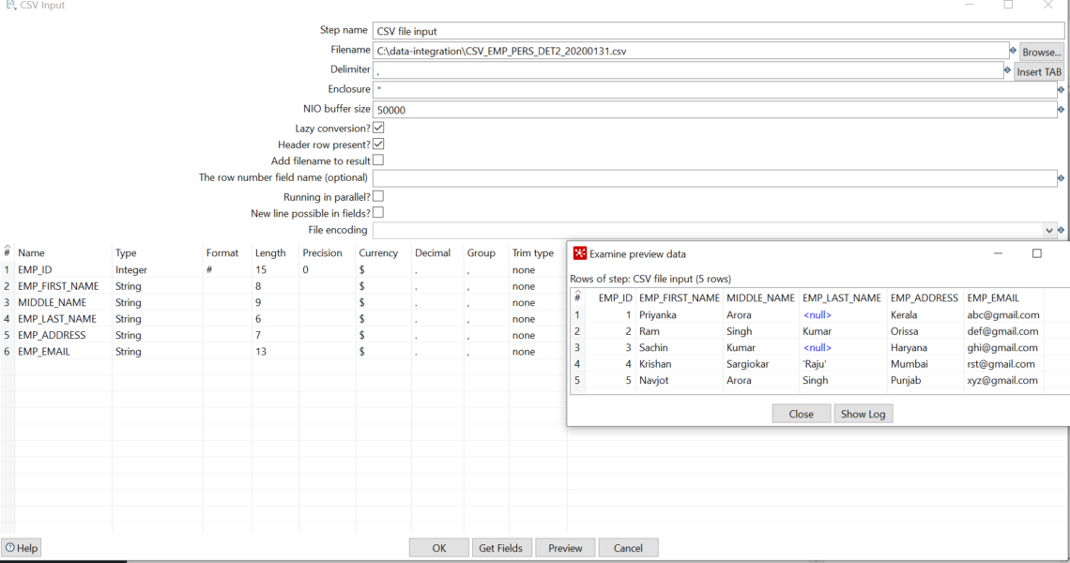Click the red icon on the Examine preview data dialog
The width and height of the screenshot is (1070, 563).
pyautogui.click(x=579, y=253)
